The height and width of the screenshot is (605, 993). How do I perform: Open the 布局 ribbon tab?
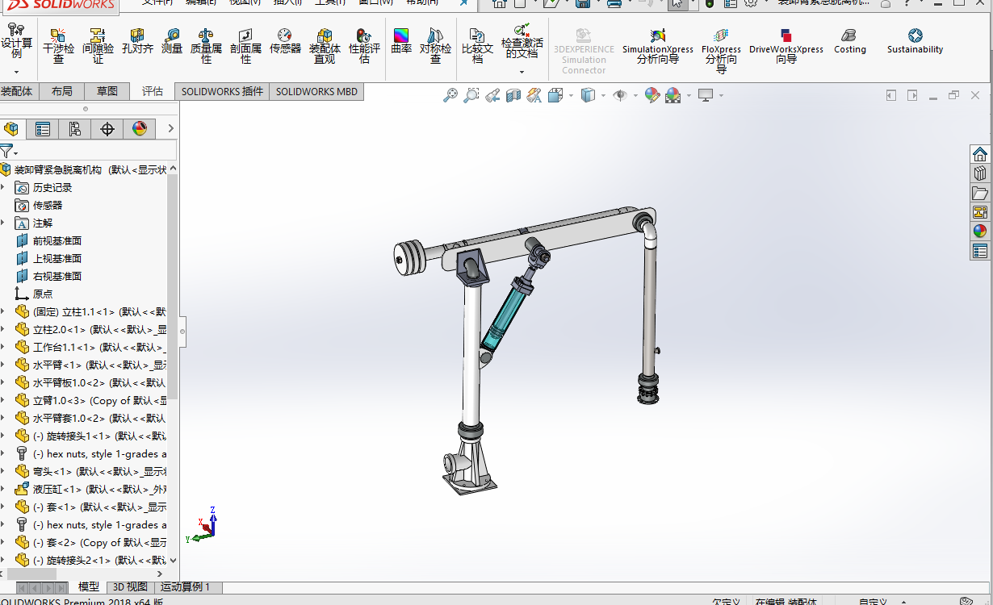tap(61, 91)
